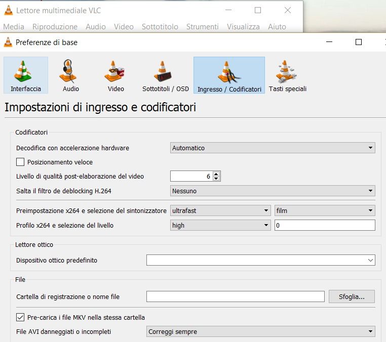The image size is (386, 342).
Task: Click the x264 level input field
Action: (x=324, y=226)
